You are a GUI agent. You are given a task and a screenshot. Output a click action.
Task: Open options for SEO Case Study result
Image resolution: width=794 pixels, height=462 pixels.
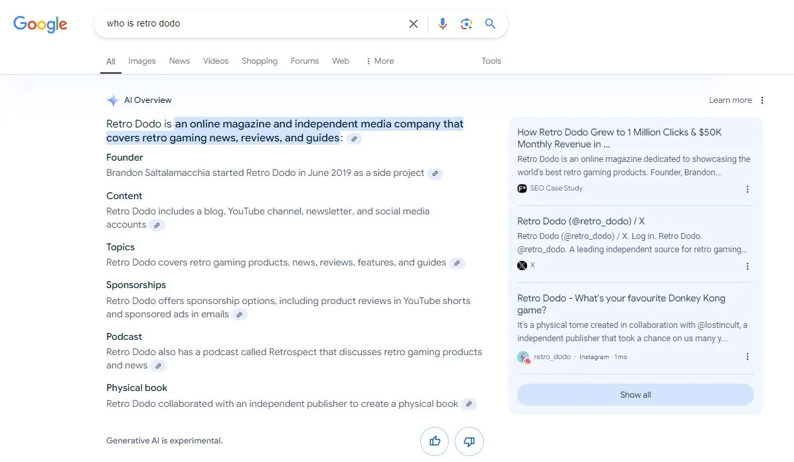point(748,189)
